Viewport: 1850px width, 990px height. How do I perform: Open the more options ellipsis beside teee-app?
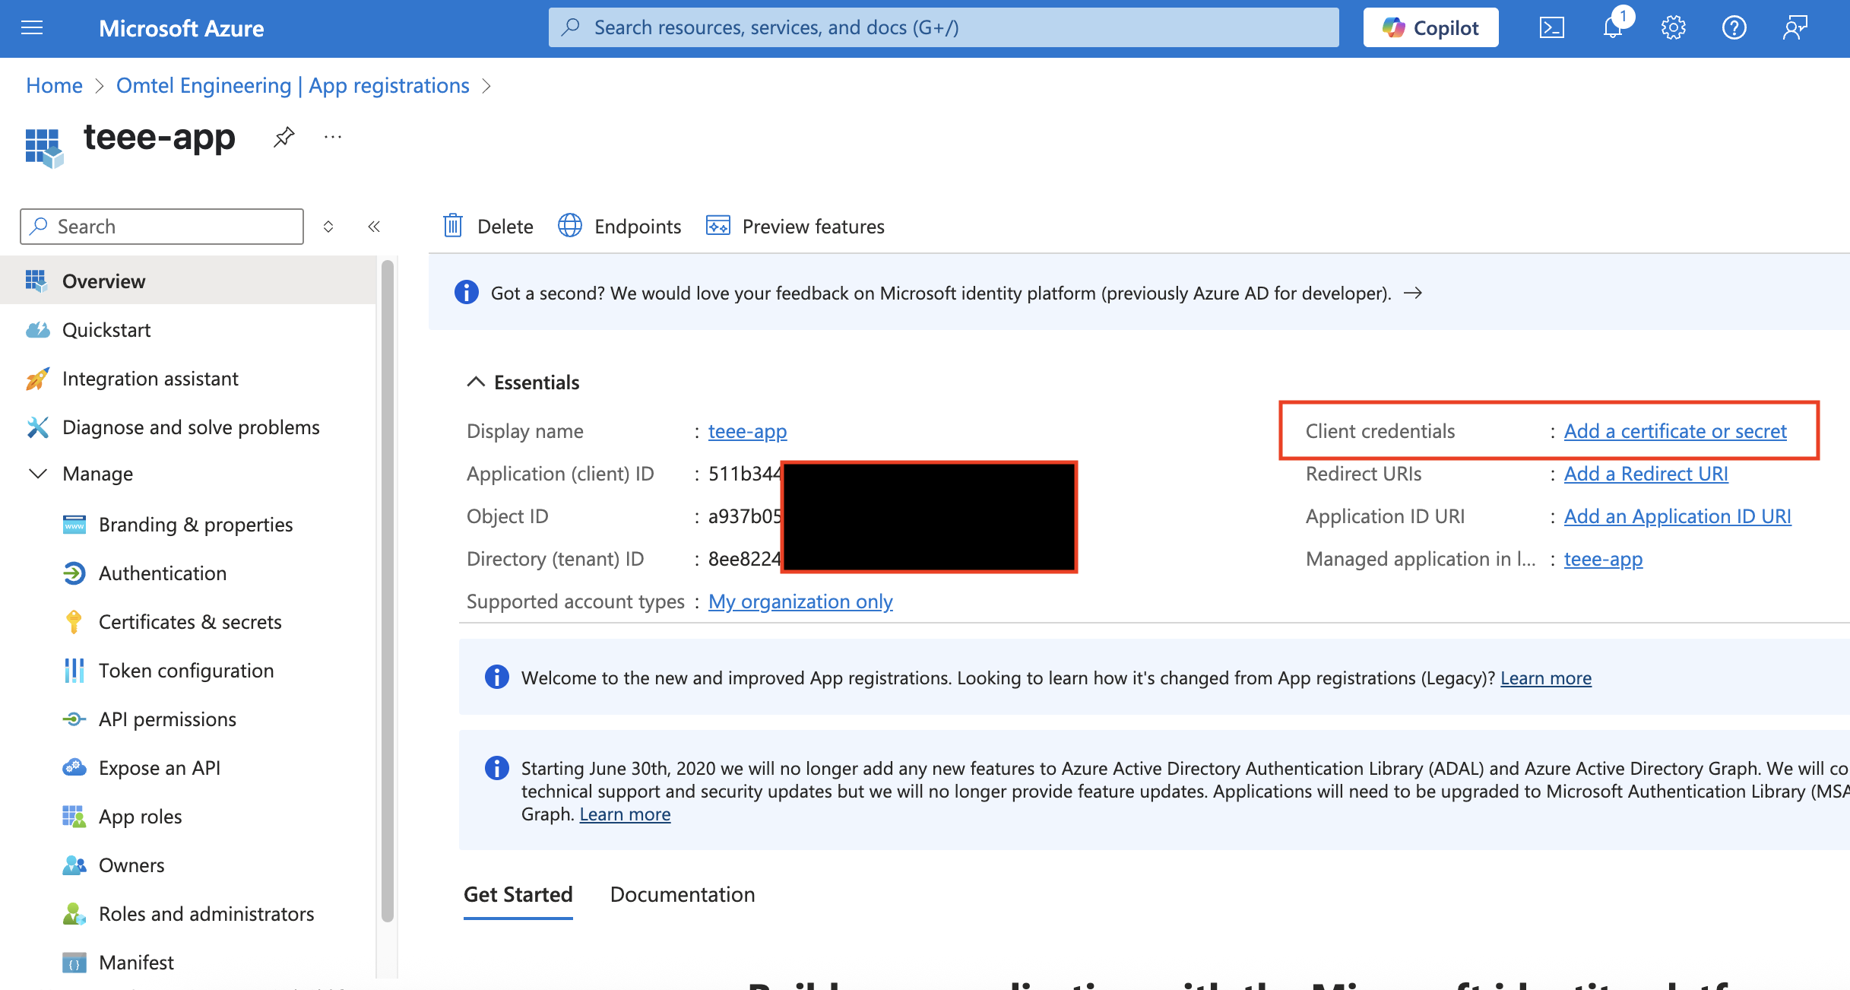[333, 138]
